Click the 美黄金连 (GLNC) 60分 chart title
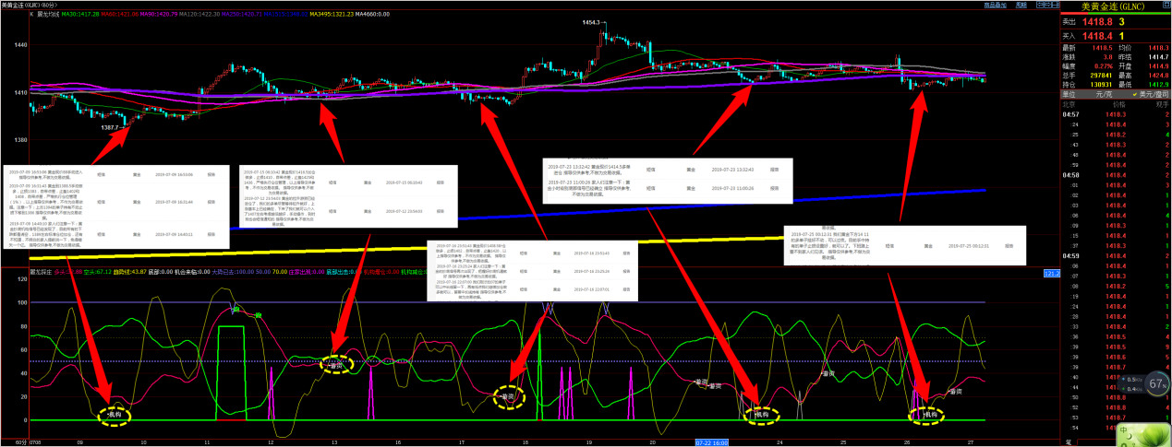The height and width of the screenshot is (447, 1172). pyautogui.click(x=26, y=5)
